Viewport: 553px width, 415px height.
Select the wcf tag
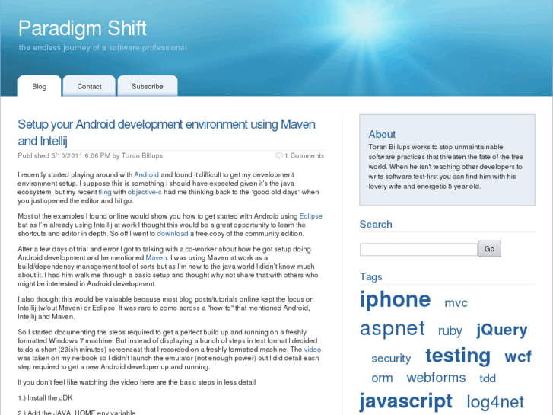pos(518,356)
